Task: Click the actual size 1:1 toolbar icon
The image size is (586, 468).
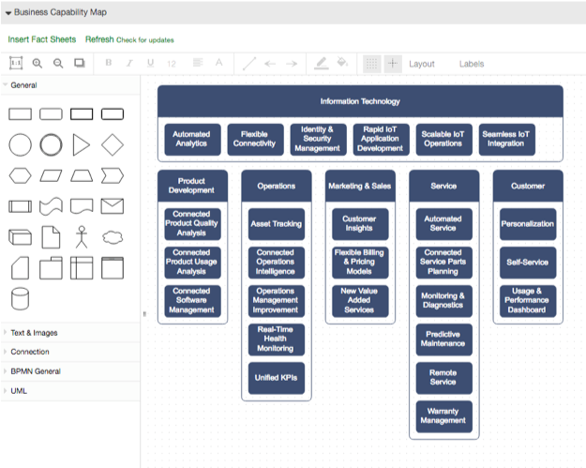Action: 16,63
